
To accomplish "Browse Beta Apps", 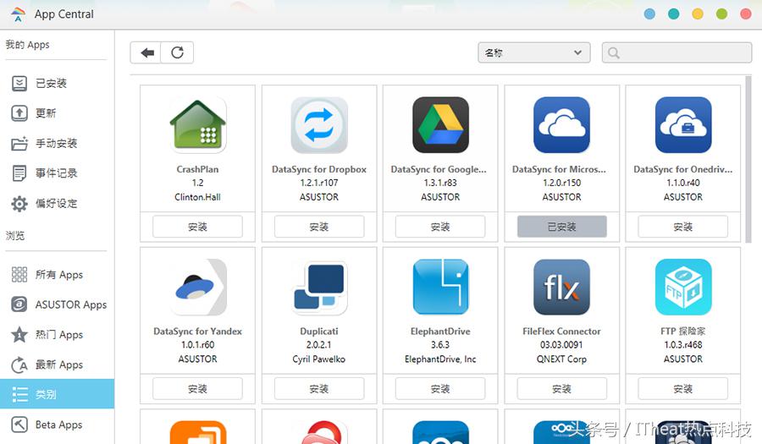I will (58, 425).
